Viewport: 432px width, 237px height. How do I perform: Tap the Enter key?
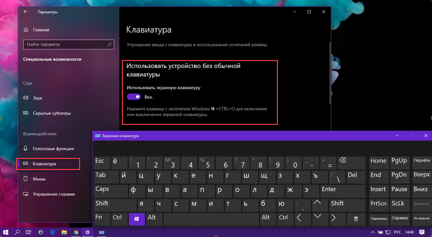pos(343,191)
